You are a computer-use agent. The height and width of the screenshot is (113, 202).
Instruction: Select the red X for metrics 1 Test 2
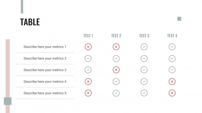[116, 47]
